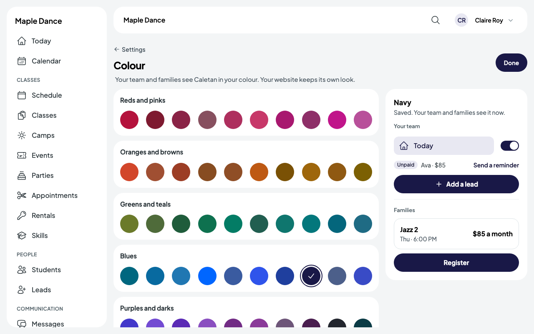This screenshot has width=534, height=334.
Task: Click the Messages chat bubble icon
Action: [22, 324]
